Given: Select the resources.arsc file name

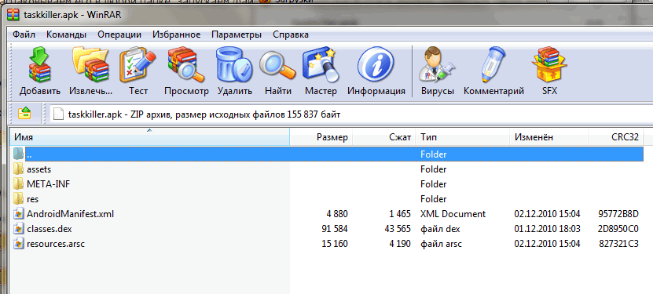Looking at the screenshot, I should [55, 244].
